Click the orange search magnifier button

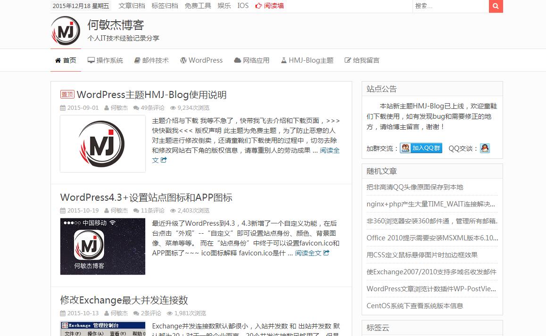(x=496, y=6)
